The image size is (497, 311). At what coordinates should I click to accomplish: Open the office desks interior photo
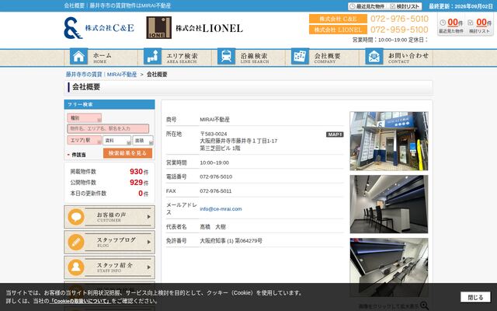[x=389, y=267]
